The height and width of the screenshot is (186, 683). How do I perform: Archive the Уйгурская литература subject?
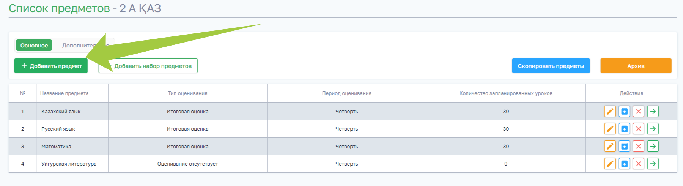(624, 164)
